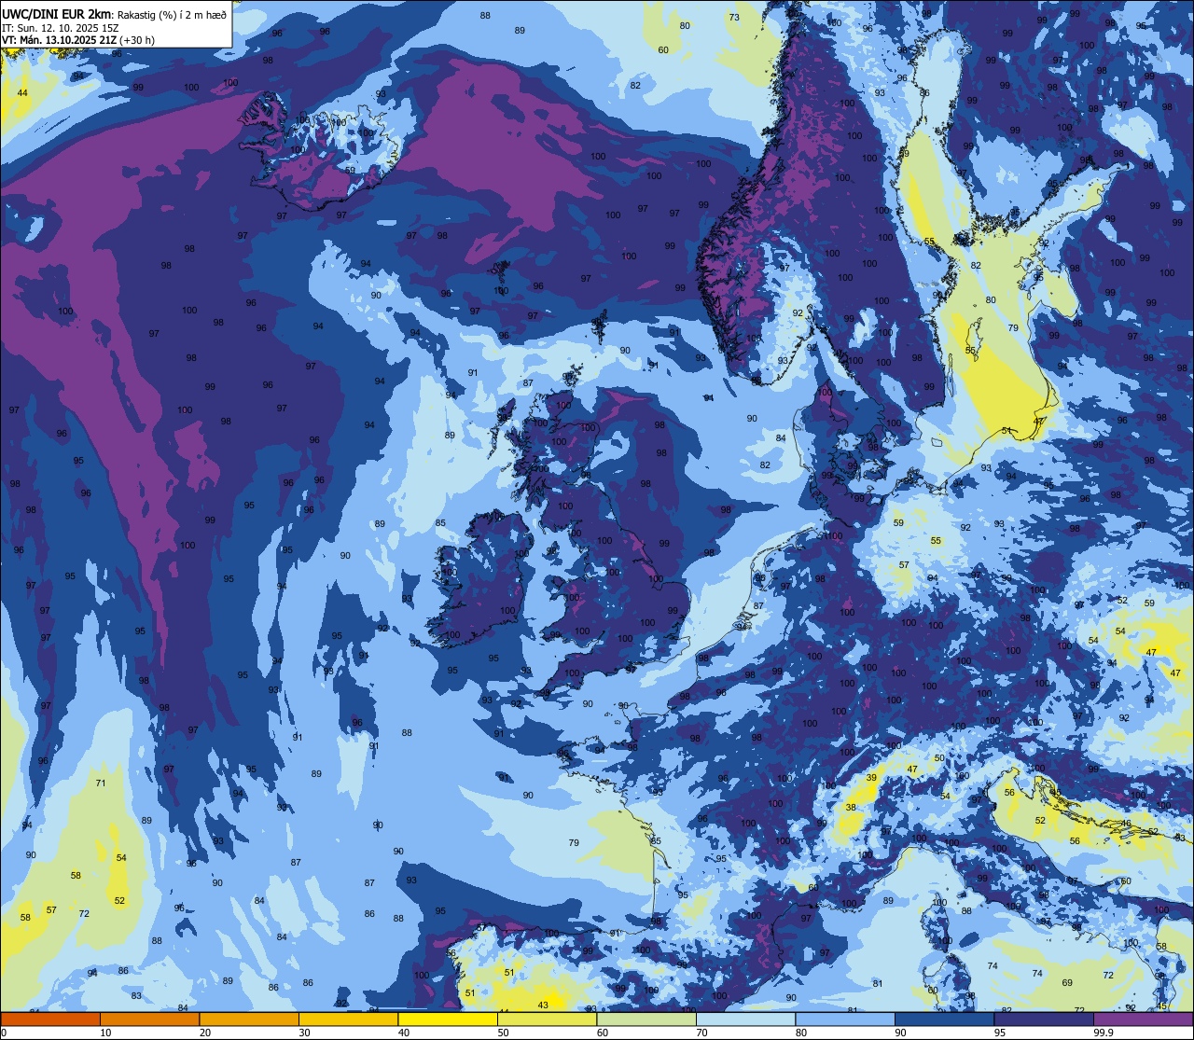Click the humidity value '39' in the Alps
The height and width of the screenshot is (1040, 1194).
871,777
